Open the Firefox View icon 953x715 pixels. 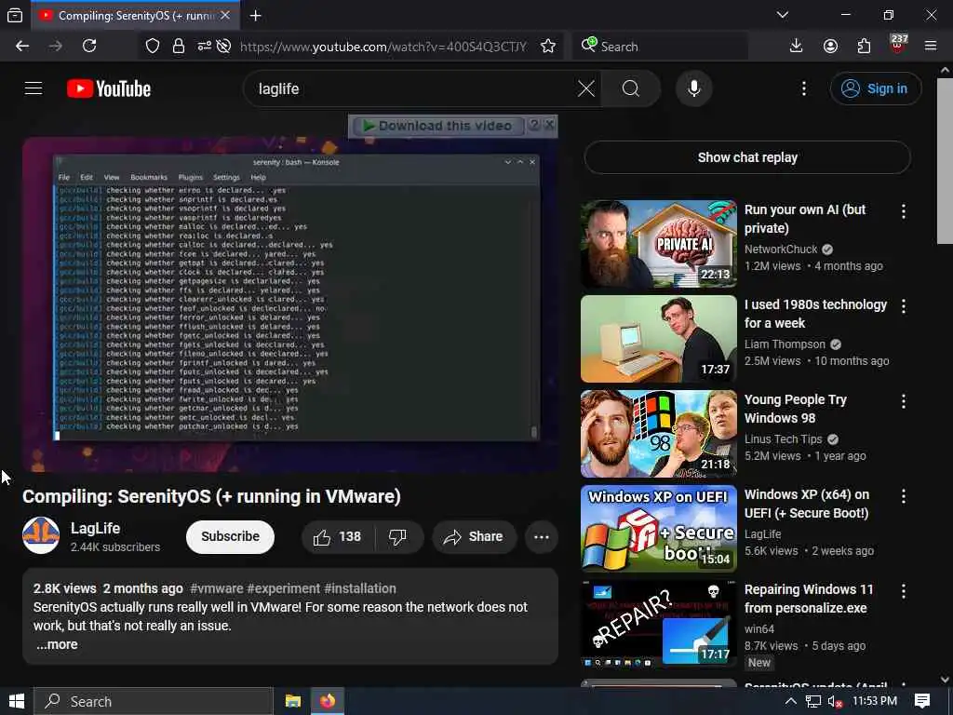coord(15,16)
